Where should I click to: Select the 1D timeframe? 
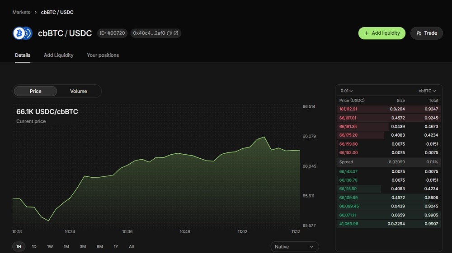(34, 246)
